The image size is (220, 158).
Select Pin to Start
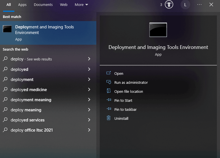[x=123, y=100]
